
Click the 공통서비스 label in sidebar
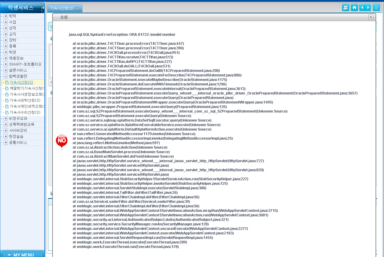click(18, 142)
